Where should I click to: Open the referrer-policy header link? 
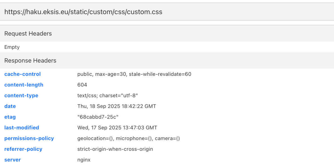pyautogui.click(x=23, y=149)
